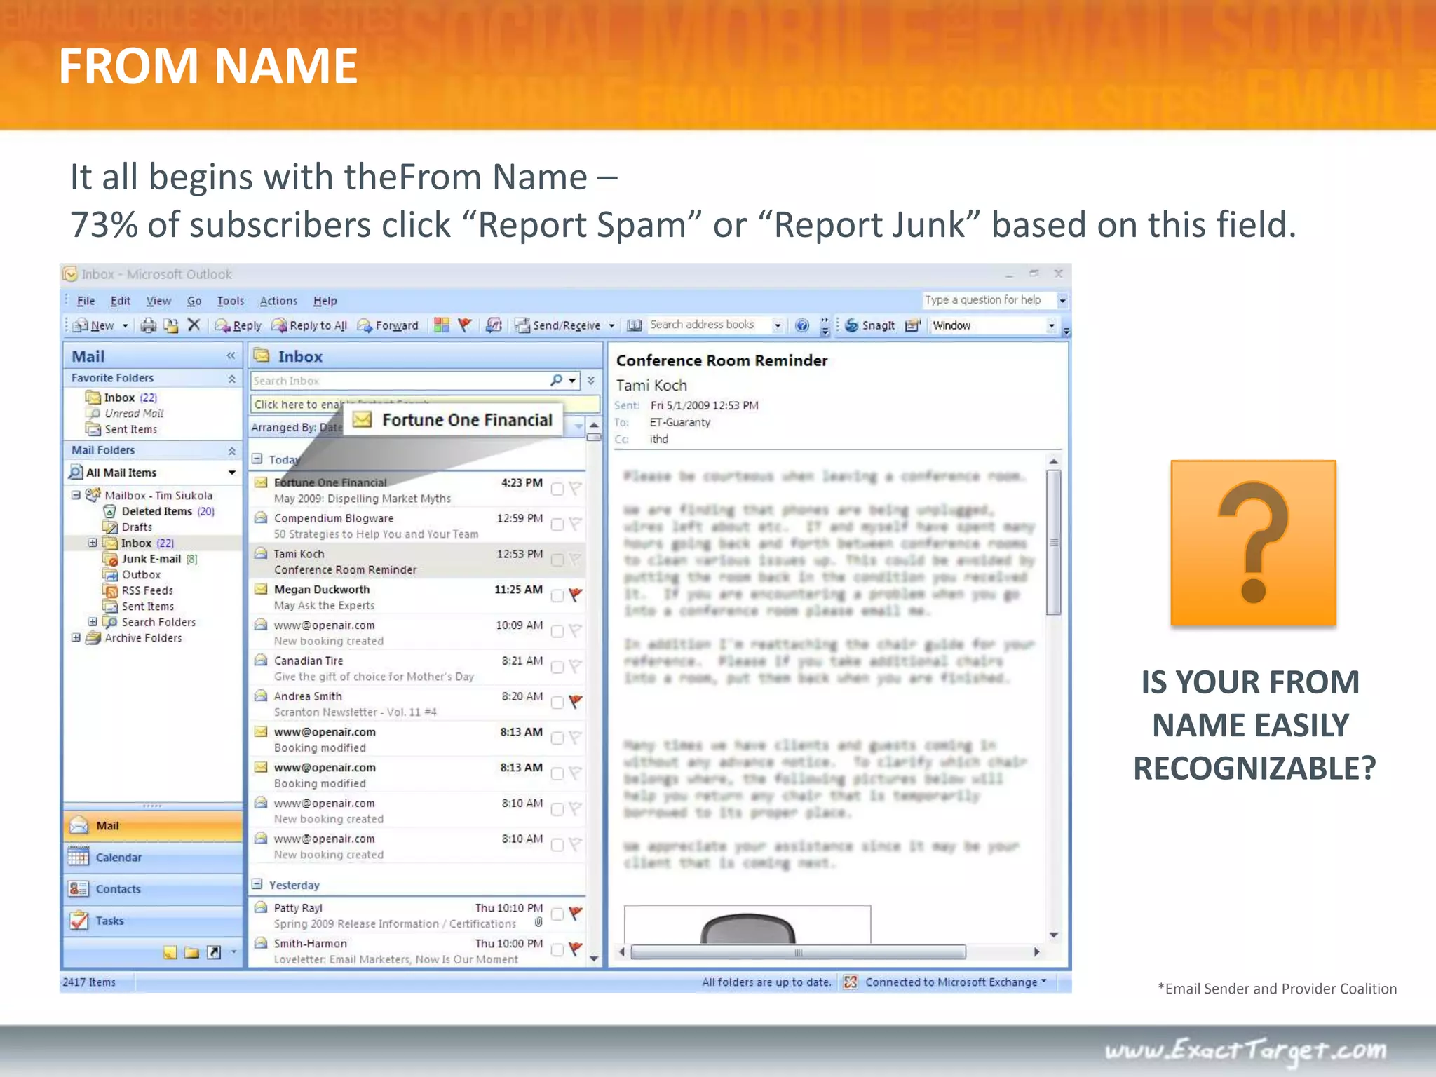Click the Address Book icon
The height and width of the screenshot is (1077, 1436).
tap(635, 325)
